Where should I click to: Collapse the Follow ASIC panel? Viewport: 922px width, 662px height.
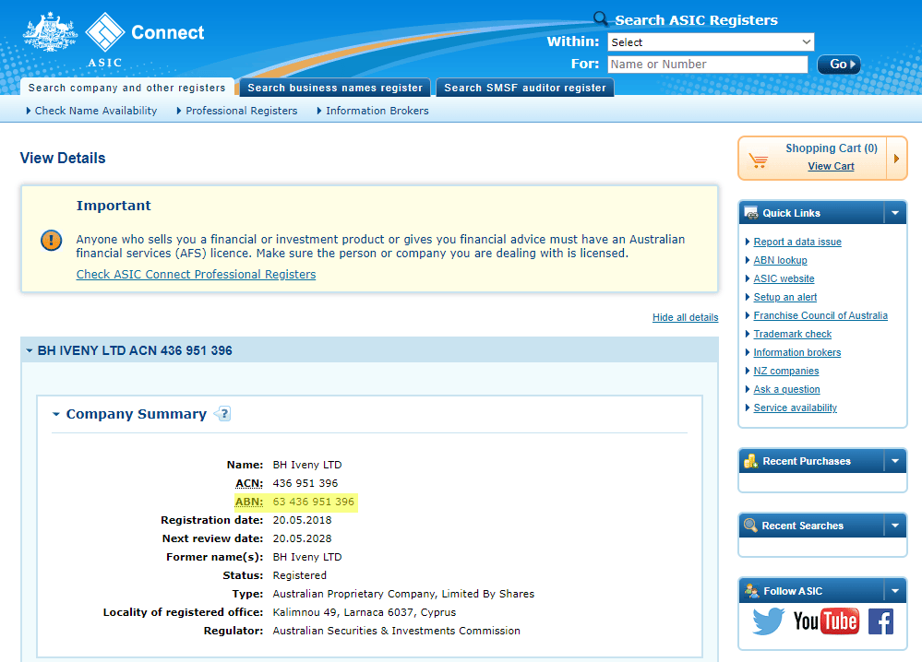tap(895, 591)
